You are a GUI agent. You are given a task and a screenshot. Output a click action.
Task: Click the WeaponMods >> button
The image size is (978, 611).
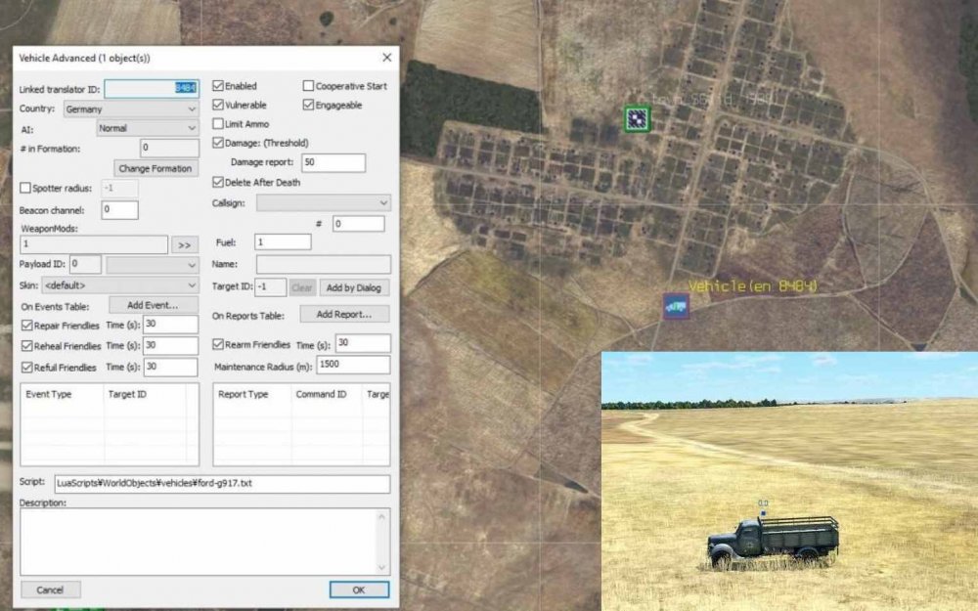tap(185, 245)
